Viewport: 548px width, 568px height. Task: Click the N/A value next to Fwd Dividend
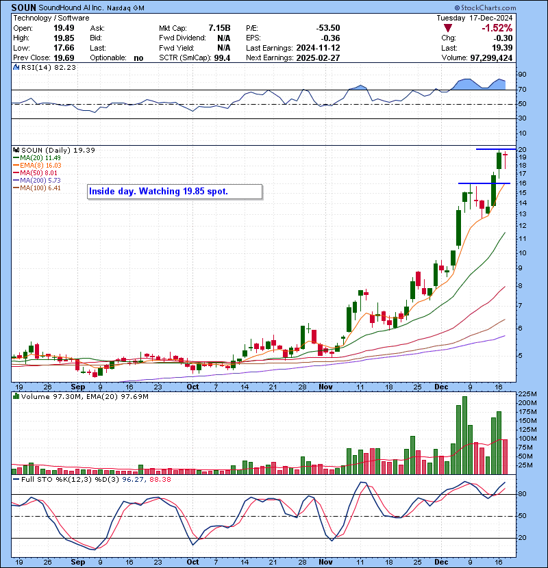[224, 38]
